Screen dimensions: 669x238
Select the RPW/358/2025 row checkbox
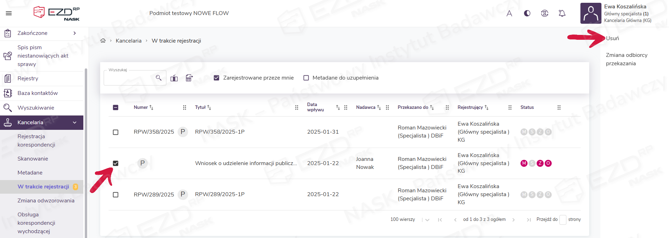click(x=116, y=132)
